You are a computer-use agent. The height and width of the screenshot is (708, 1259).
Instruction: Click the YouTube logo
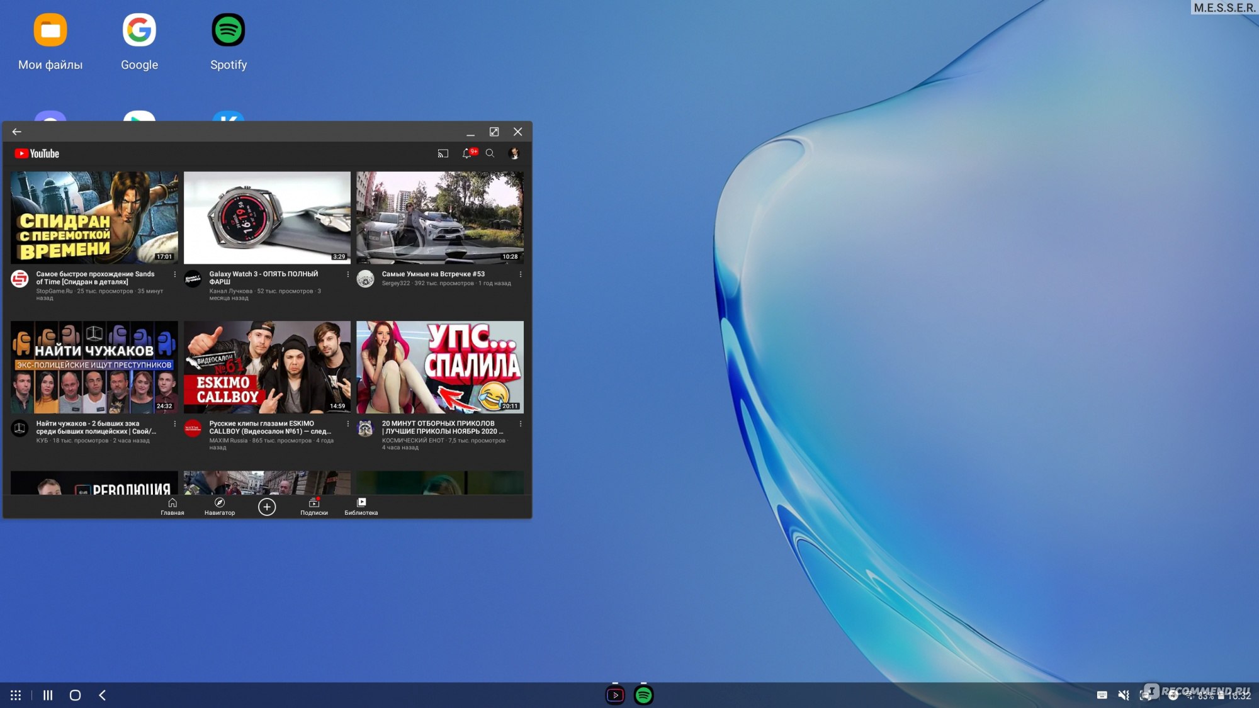point(37,154)
